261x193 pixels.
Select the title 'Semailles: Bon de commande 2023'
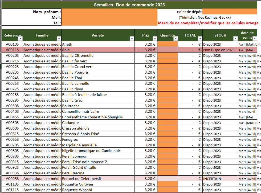coord(129,5)
